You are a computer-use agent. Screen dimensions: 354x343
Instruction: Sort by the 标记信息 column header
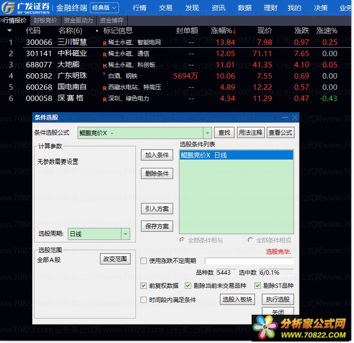[x=118, y=31]
